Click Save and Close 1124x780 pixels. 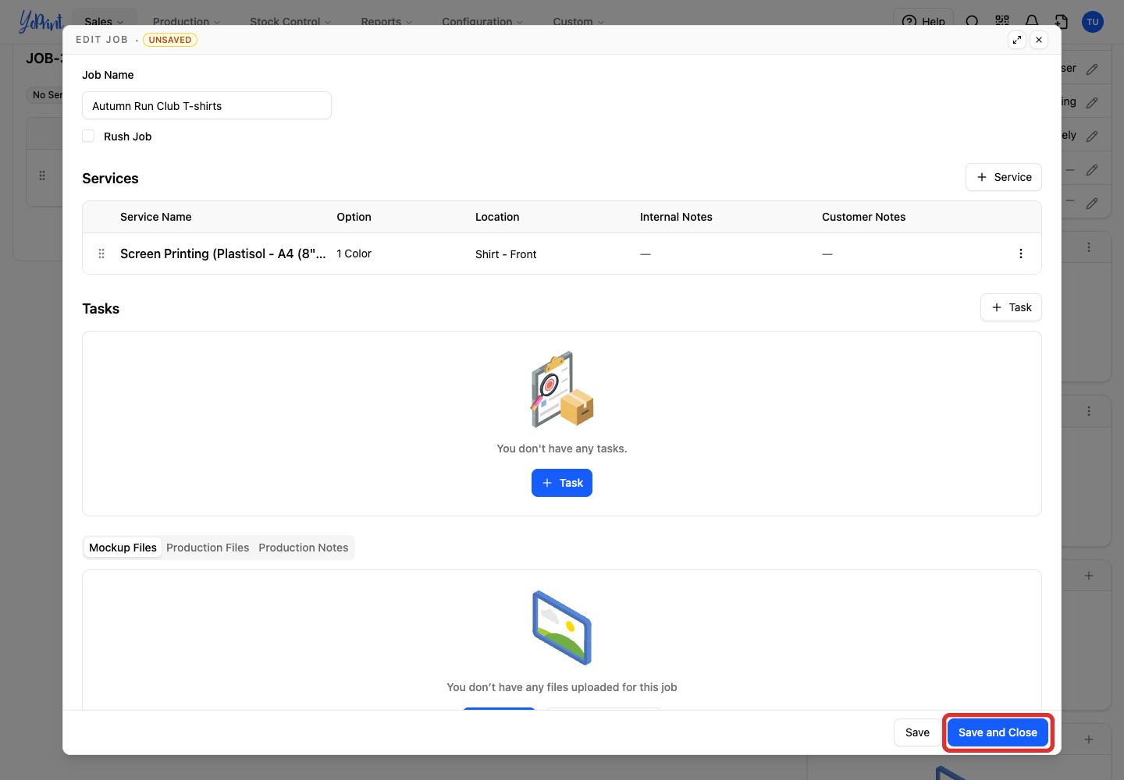tap(998, 732)
